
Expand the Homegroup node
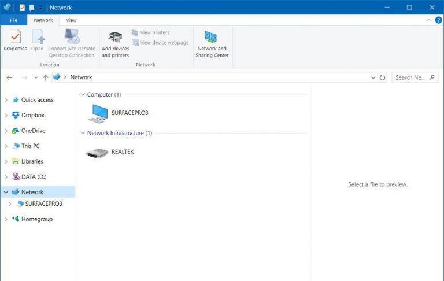tap(6, 219)
